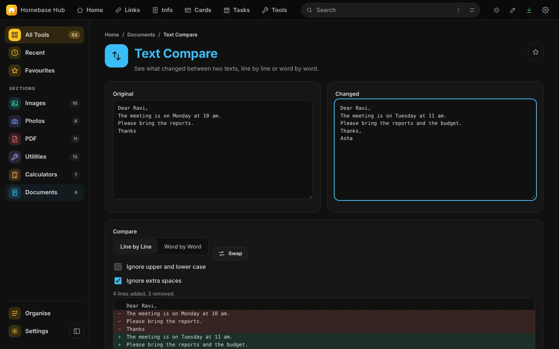
Task: Click the Text Compare arrows tile icon
Action: (x=116, y=56)
